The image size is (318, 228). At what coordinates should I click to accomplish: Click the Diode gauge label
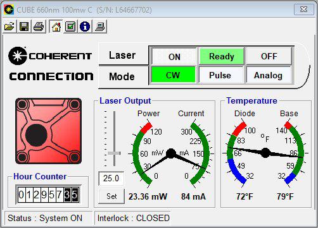tap(245, 114)
